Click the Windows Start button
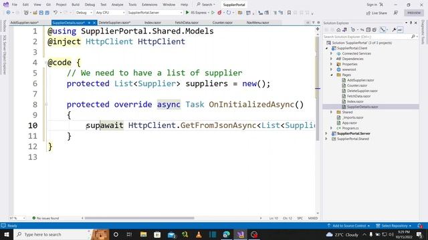Viewport: 428px width, 240px height. click(7, 234)
